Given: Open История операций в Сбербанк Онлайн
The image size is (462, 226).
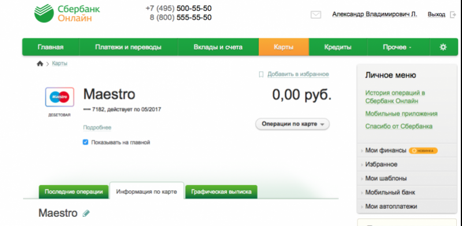Looking at the screenshot, I should 395,97.
